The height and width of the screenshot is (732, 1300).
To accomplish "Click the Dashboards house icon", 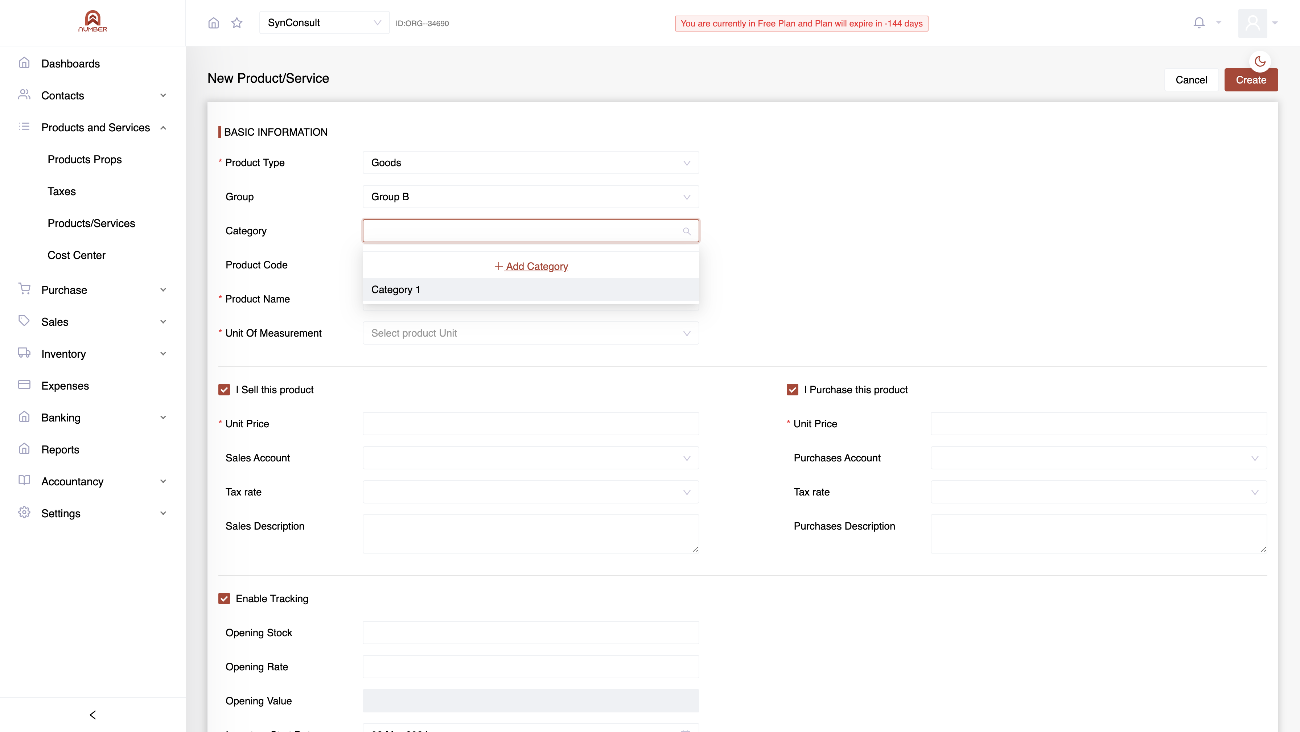I will [x=24, y=63].
